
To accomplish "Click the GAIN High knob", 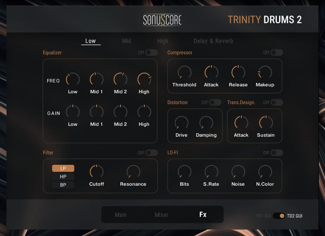I will (144, 111).
